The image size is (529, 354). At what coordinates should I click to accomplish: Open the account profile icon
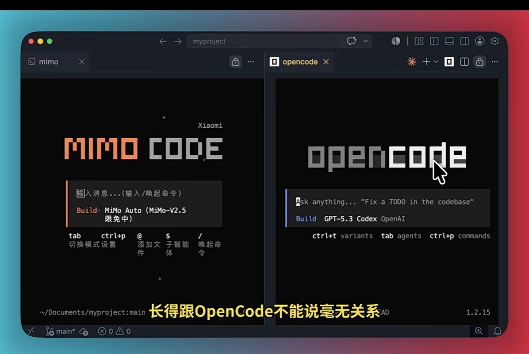point(480,41)
